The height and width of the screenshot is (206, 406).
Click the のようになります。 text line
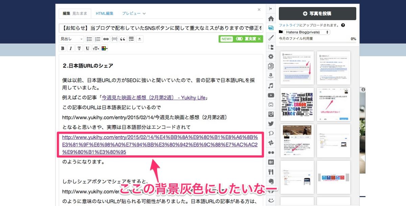click(84, 162)
